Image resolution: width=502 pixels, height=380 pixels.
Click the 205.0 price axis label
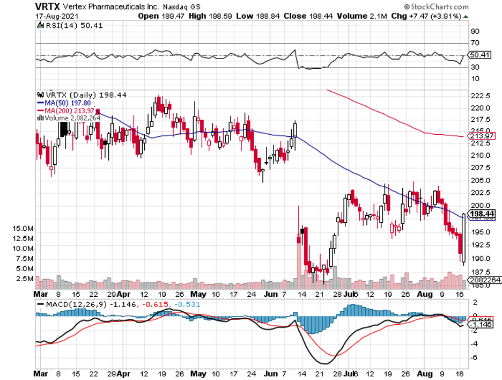click(481, 180)
